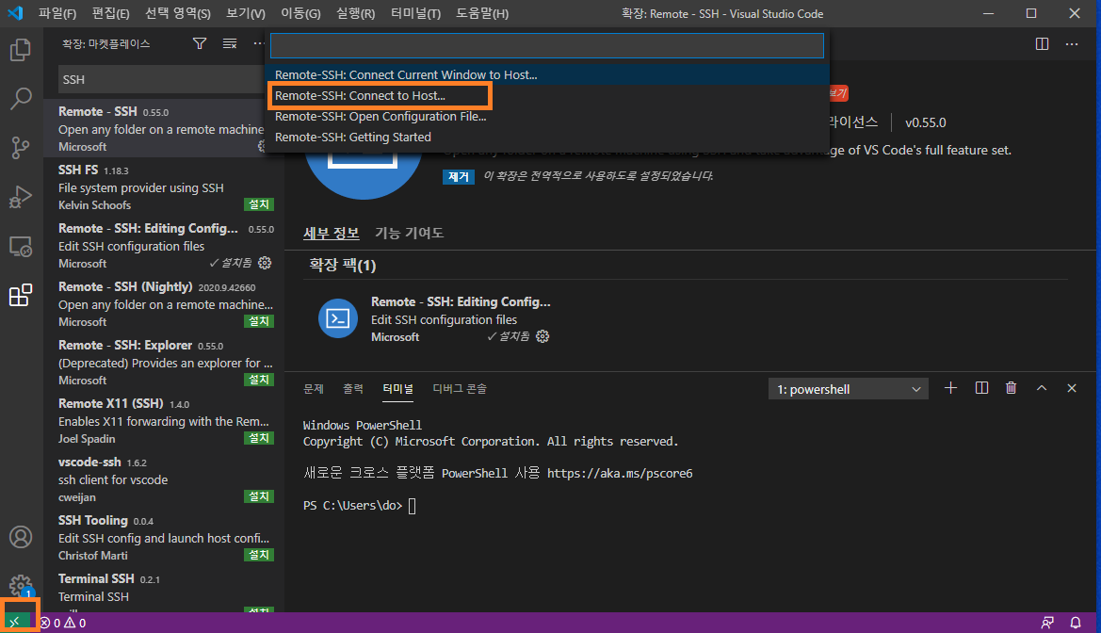This screenshot has width=1101, height=633.
Task: Open the 도움말(H) menu
Action: tap(481, 13)
